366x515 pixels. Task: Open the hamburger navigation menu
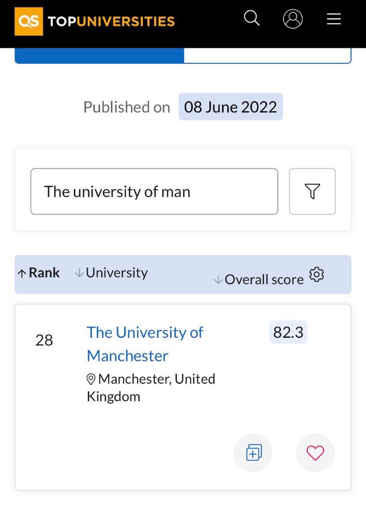tap(334, 19)
